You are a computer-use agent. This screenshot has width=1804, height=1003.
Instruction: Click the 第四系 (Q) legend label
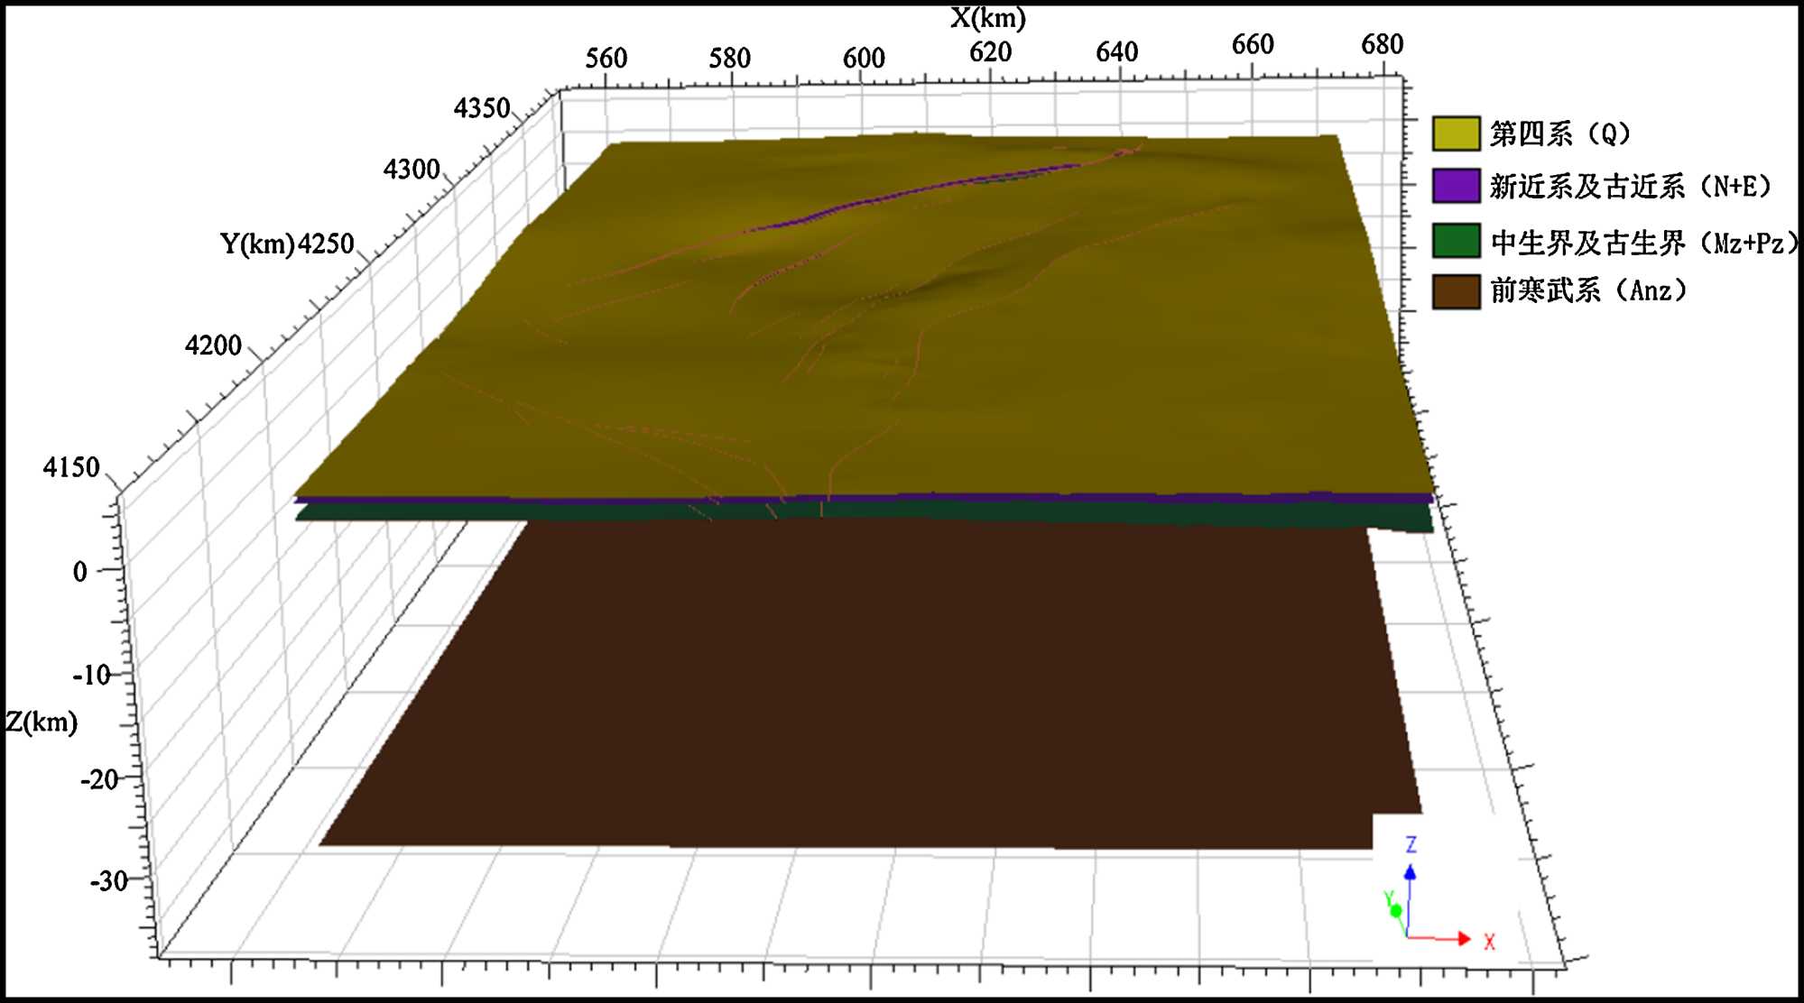(x=1559, y=133)
